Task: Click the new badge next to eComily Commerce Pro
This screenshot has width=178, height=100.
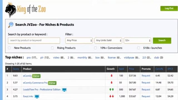Action: (52, 83)
